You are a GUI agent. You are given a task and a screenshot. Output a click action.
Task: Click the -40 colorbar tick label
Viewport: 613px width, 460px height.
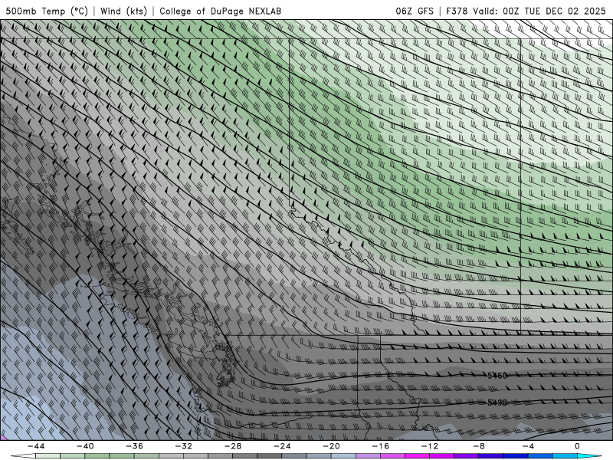click(x=85, y=446)
